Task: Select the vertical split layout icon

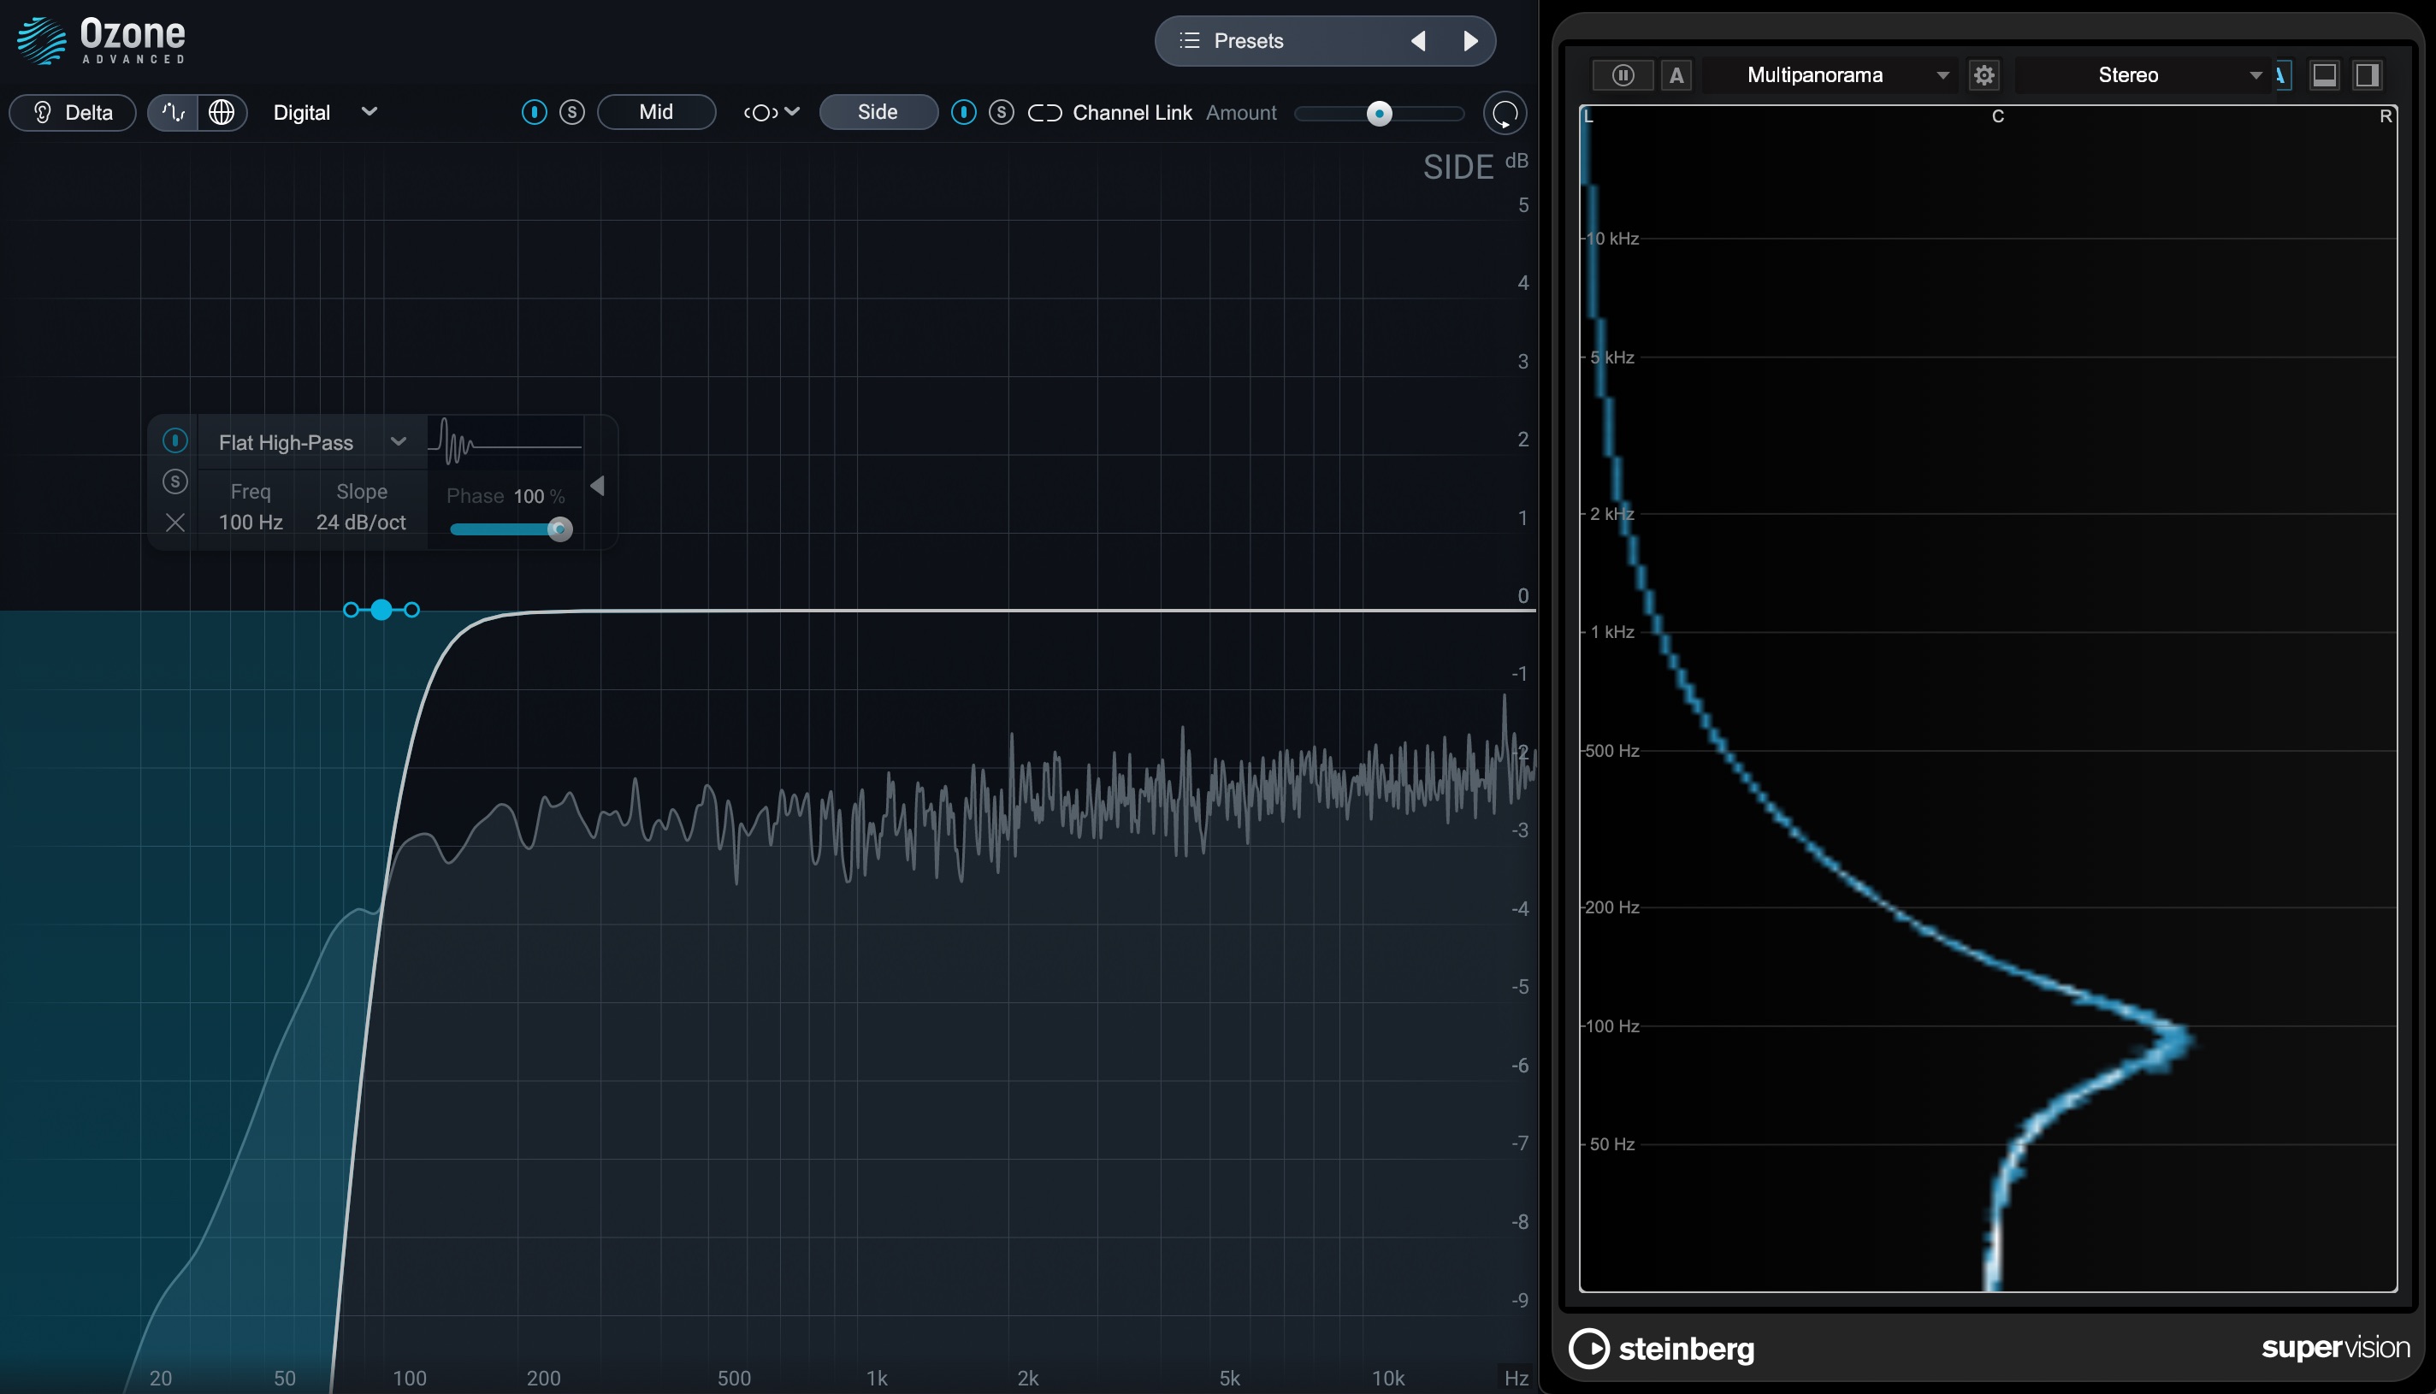Action: pos(2367,74)
